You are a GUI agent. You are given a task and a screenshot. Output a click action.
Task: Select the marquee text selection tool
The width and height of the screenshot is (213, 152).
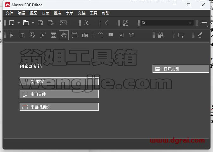[x=74, y=35]
